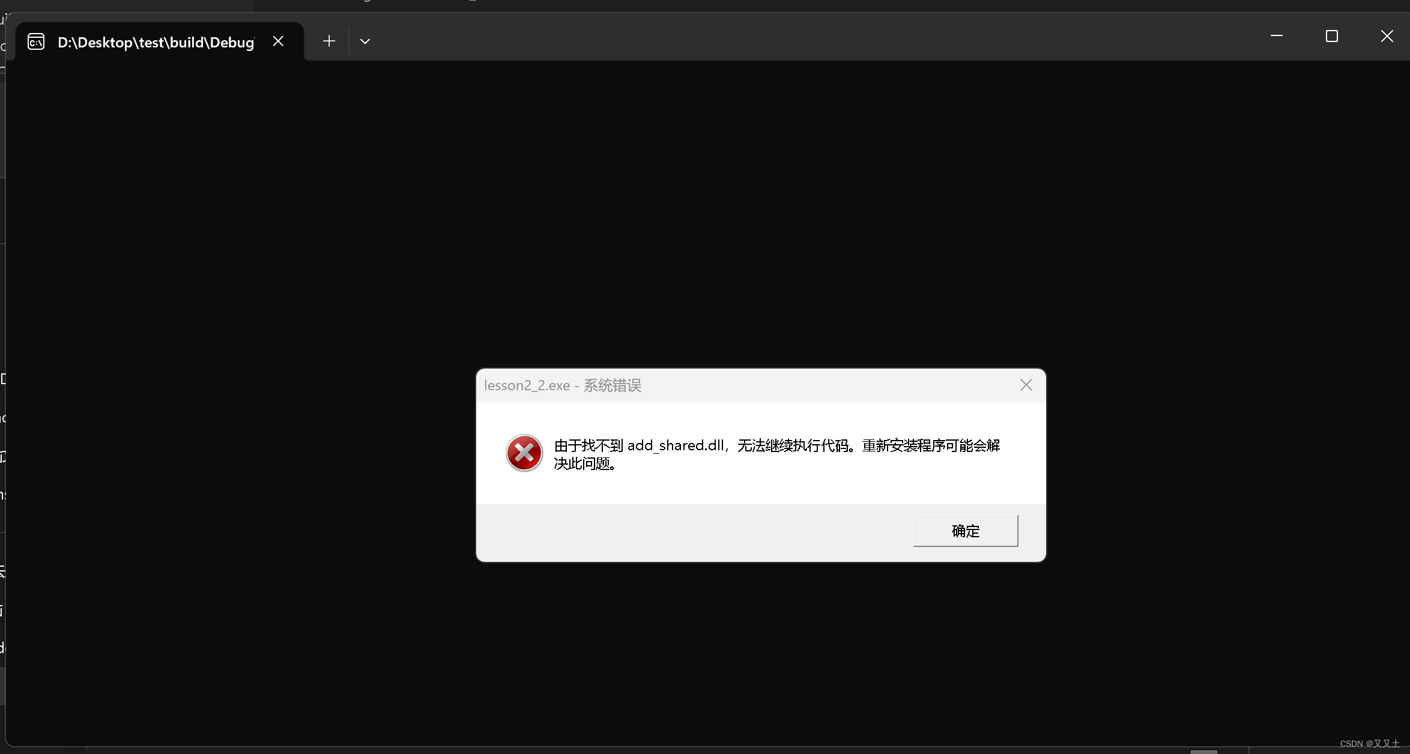Image resolution: width=1410 pixels, height=754 pixels.
Task: Click the lesson2_2.exe system error title bar
Action: coord(781,385)
